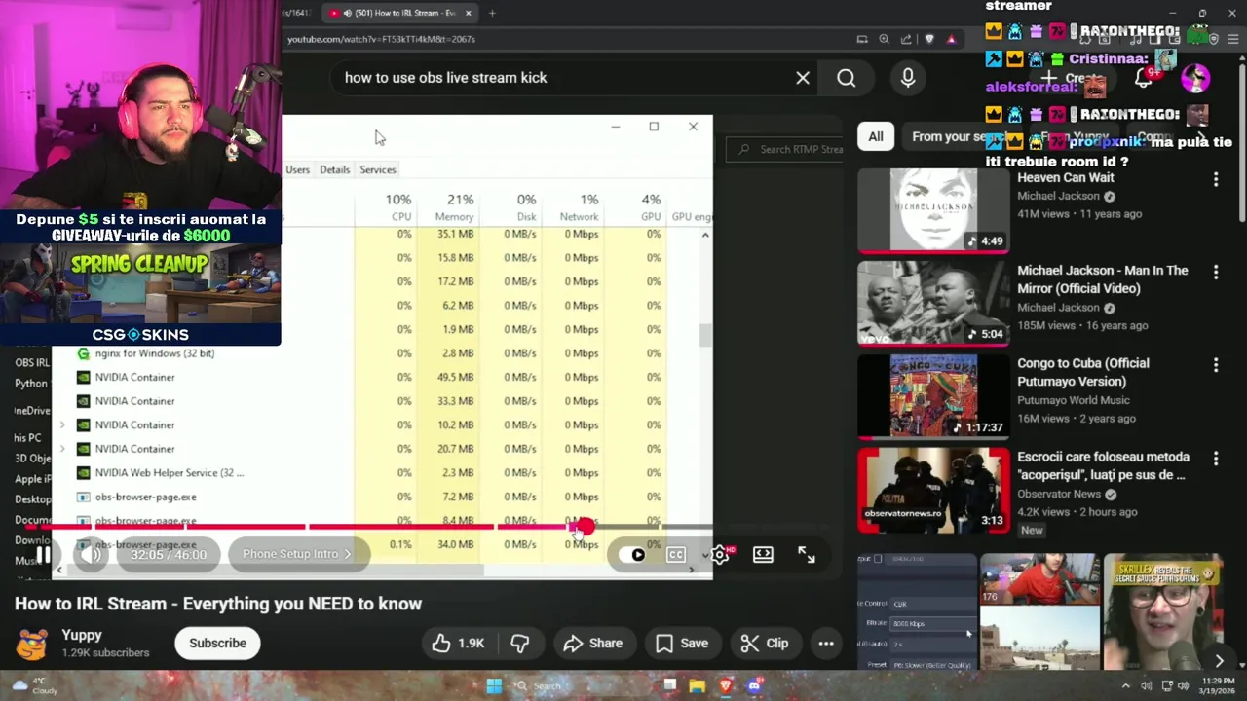
Task: Pause the YouTube video
Action: (x=44, y=555)
